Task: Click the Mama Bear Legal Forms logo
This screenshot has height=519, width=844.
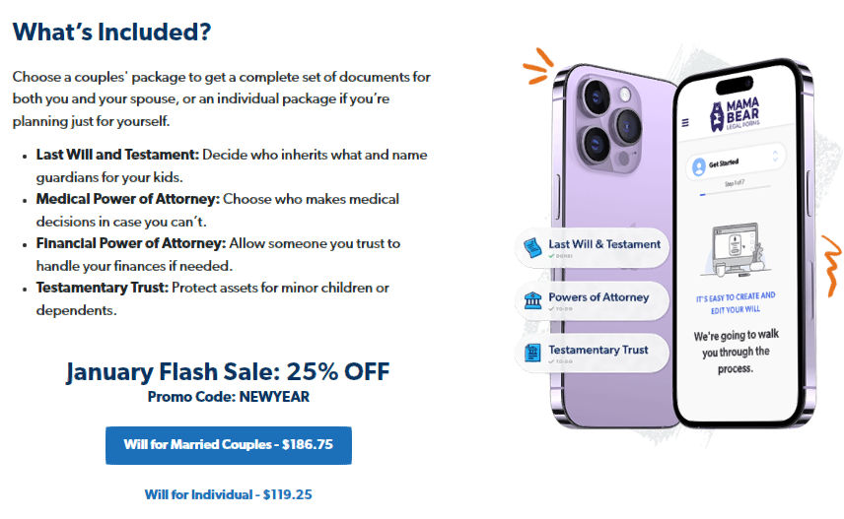Action: coord(738,113)
